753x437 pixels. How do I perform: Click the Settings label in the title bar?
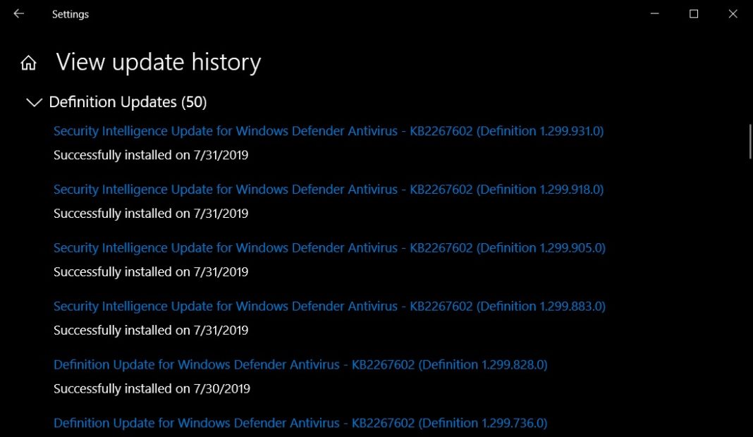point(70,13)
